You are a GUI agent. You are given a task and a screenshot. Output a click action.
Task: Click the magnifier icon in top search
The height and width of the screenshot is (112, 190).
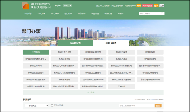click(x=162, y=14)
